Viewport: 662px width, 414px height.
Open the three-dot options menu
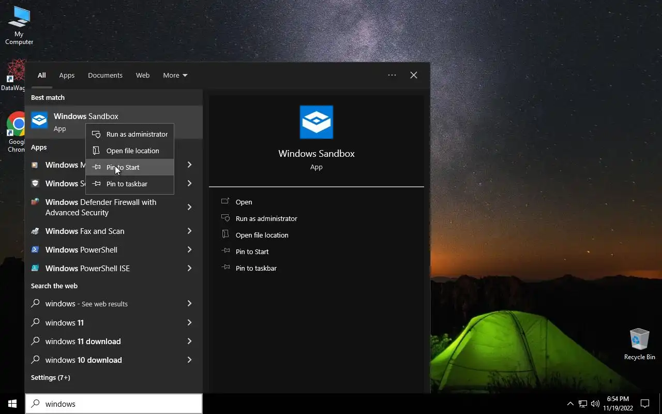coord(392,75)
